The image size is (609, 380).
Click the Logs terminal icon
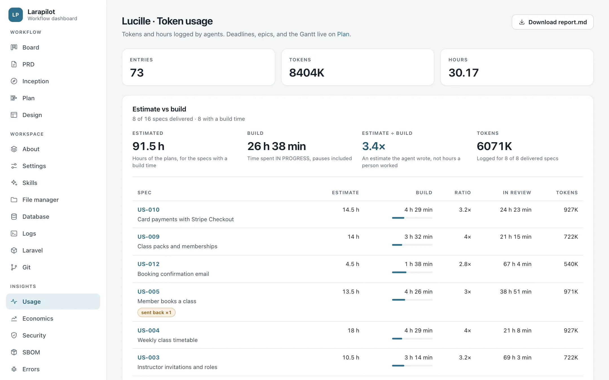click(14, 233)
